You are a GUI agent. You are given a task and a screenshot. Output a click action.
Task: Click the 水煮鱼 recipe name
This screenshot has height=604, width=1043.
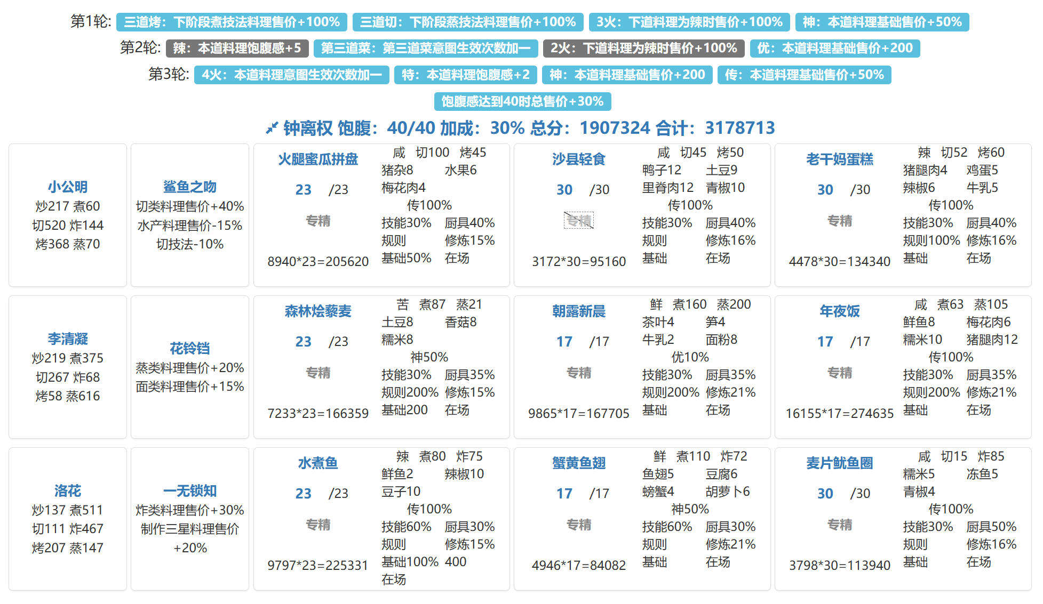click(318, 463)
